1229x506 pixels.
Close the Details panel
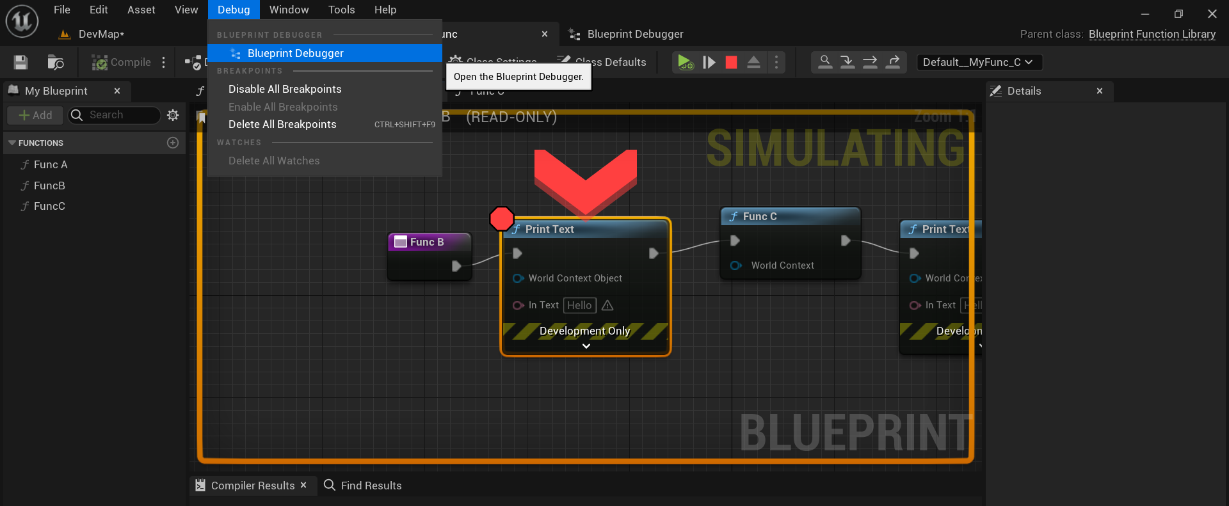1100,91
